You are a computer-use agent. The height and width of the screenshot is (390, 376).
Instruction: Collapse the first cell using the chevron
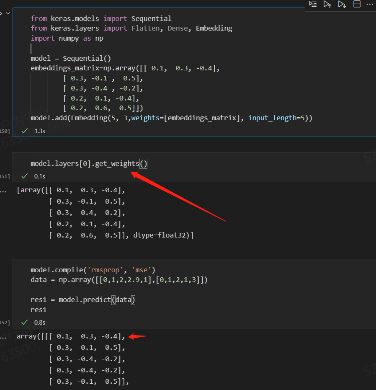[8, 13]
